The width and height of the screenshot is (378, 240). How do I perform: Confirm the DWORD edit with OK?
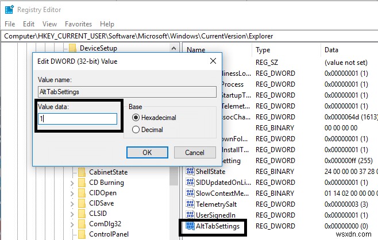click(147, 153)
